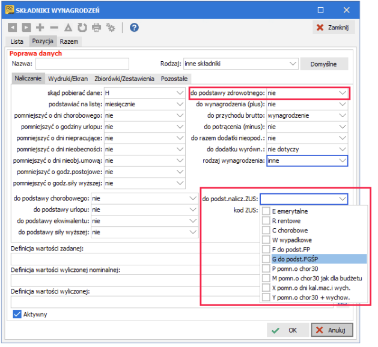Image resolution: width=378 pixels, height=347 pixels.
Task: Open Wydruki/Ekran sub-tab
Action: tap(68, 79)
